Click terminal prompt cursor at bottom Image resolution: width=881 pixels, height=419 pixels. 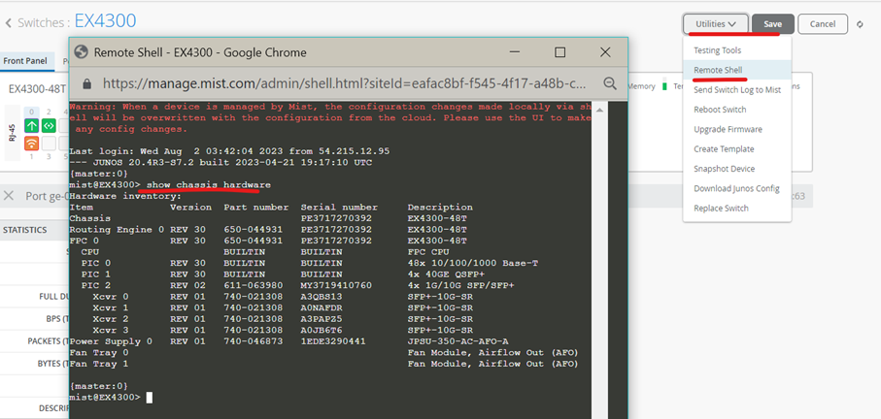coord(149,398)
